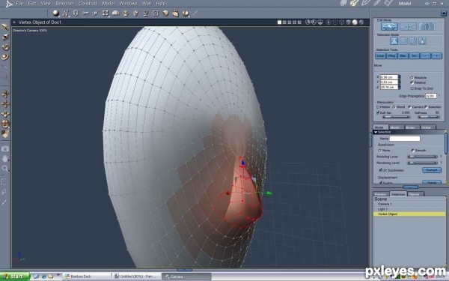Switch to the hand-shaped Assemble room icon
The height and width of the screenshot is (281, 449).
point(343,3)
